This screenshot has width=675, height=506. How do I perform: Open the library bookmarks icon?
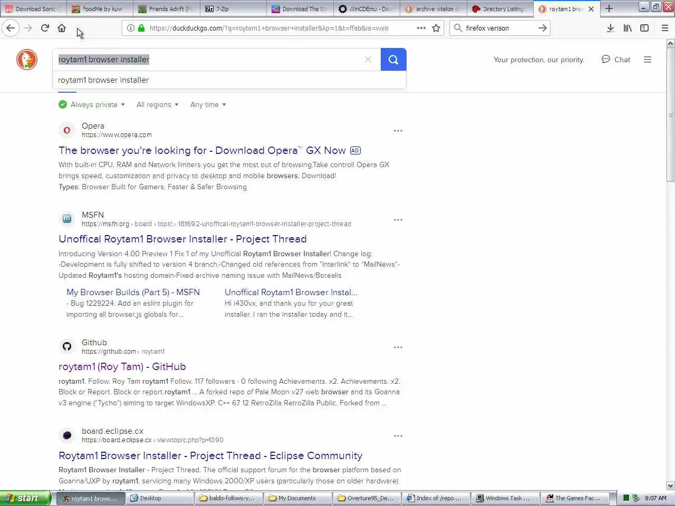(x=628, y=28)
